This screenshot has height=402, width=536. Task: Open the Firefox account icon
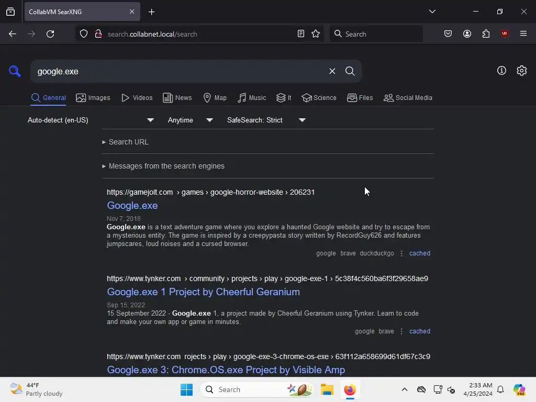(x=467, y=34)
